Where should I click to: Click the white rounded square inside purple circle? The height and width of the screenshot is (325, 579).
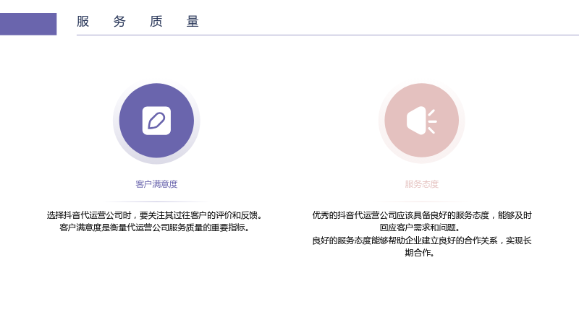coord(156,121)
